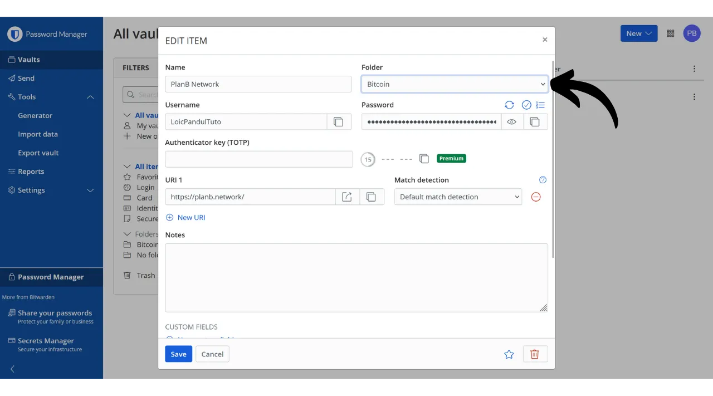This screenshot has width=713, height=396.
Task: Click the Cancel button
Action: pos(212,354)
